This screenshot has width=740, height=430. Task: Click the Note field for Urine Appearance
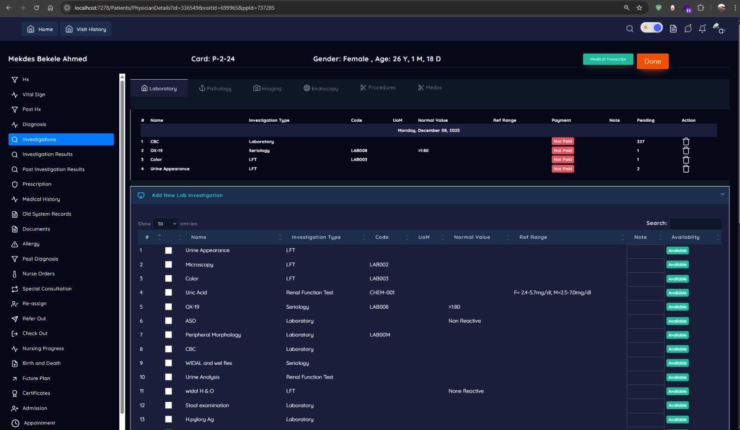645,251
